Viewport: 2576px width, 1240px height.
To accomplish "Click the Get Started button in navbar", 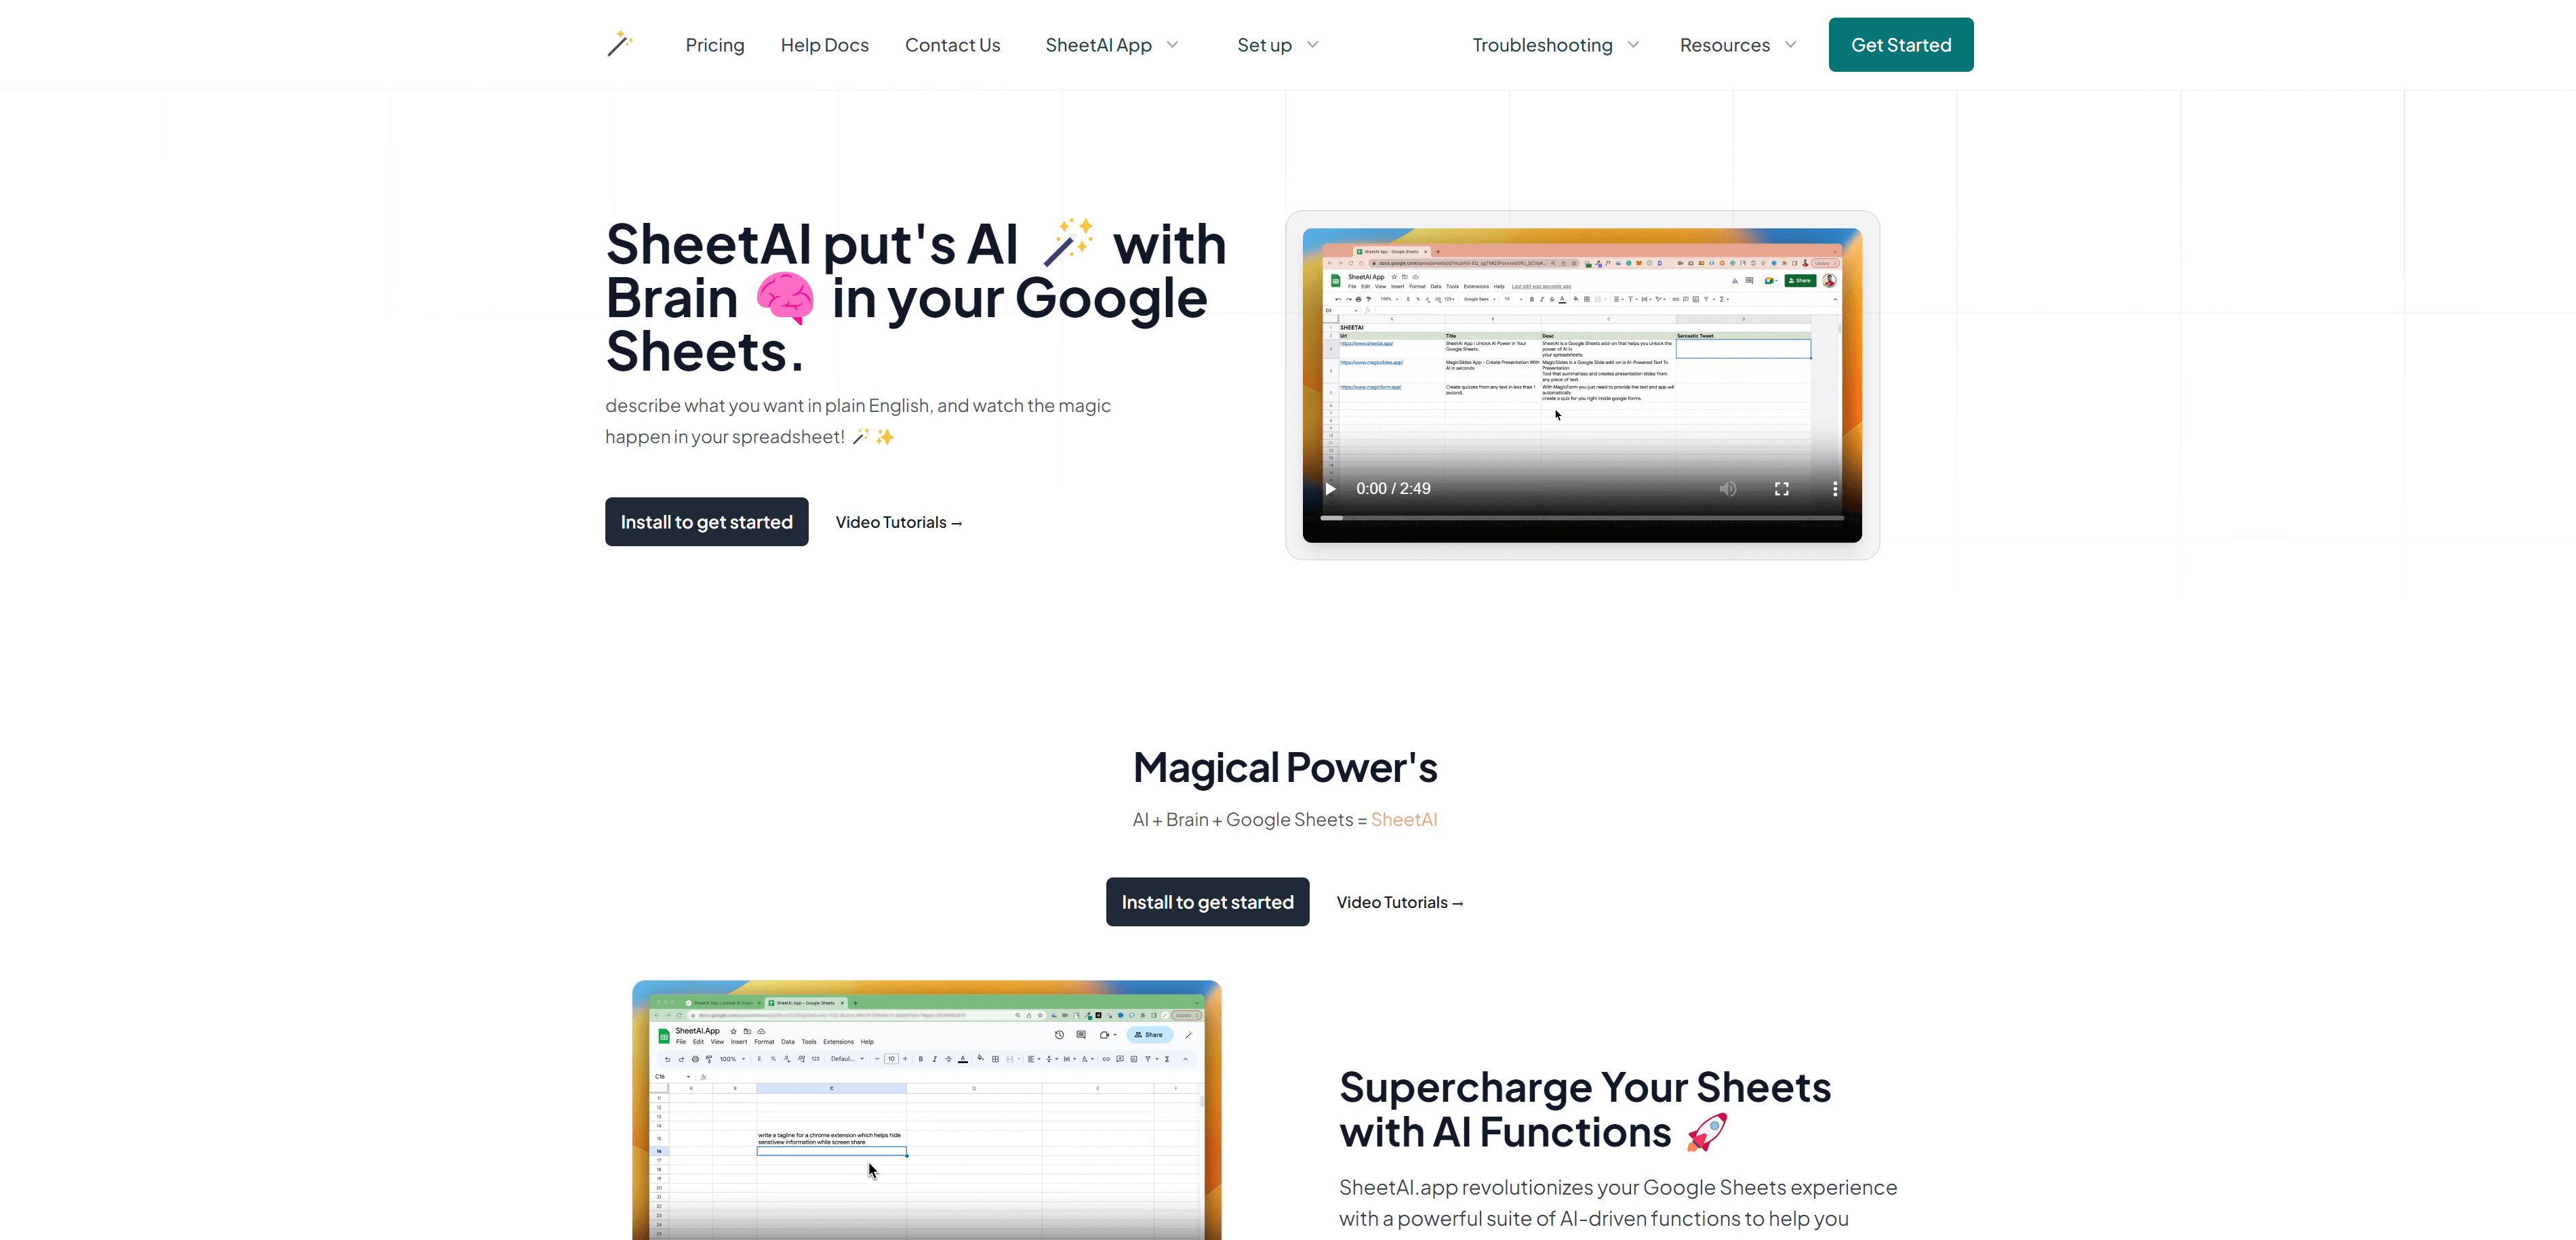I will click(1901, 44).
